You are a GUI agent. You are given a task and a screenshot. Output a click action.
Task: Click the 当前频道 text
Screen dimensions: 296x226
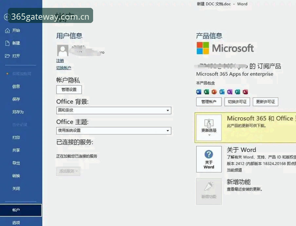pyautogui.click(x=234, y=170)
